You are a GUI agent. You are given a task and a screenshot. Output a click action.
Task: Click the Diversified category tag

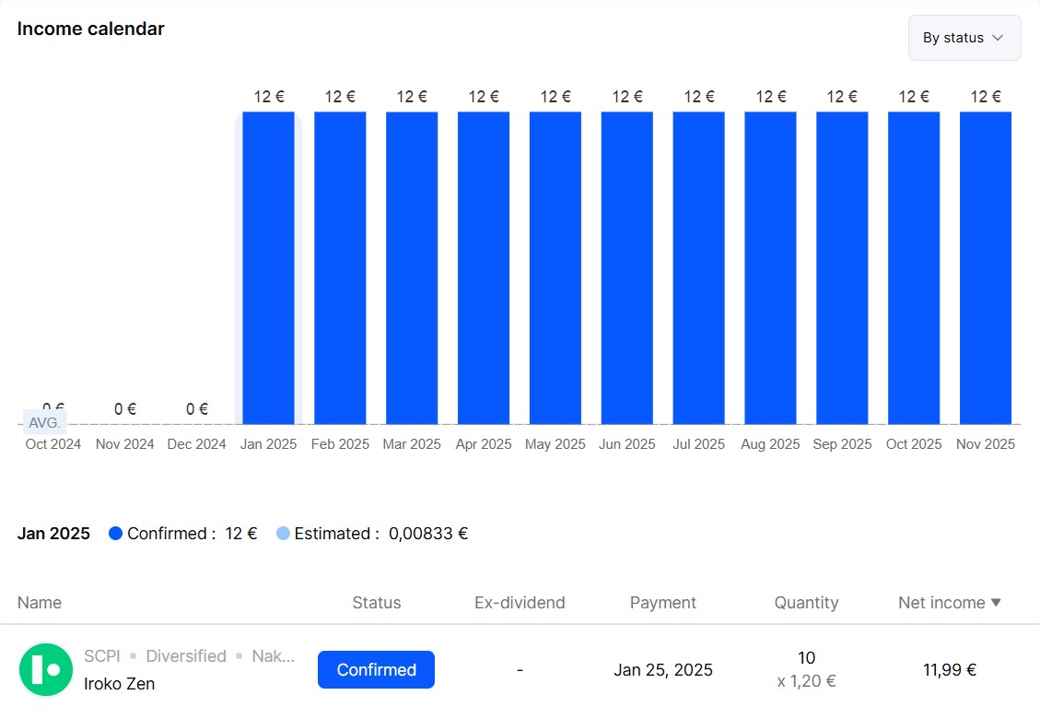click(x=186, y=656)
